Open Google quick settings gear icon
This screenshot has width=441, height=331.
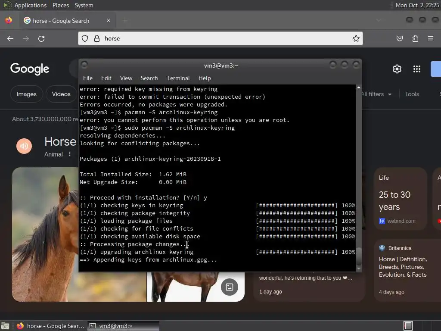(x=397, y=69)
